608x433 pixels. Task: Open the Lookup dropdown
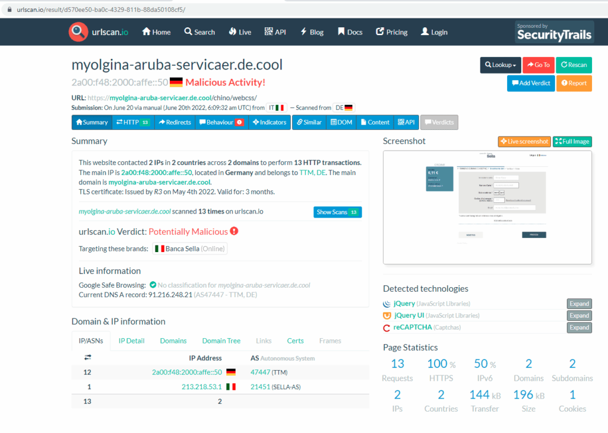(x=500, y=65)
